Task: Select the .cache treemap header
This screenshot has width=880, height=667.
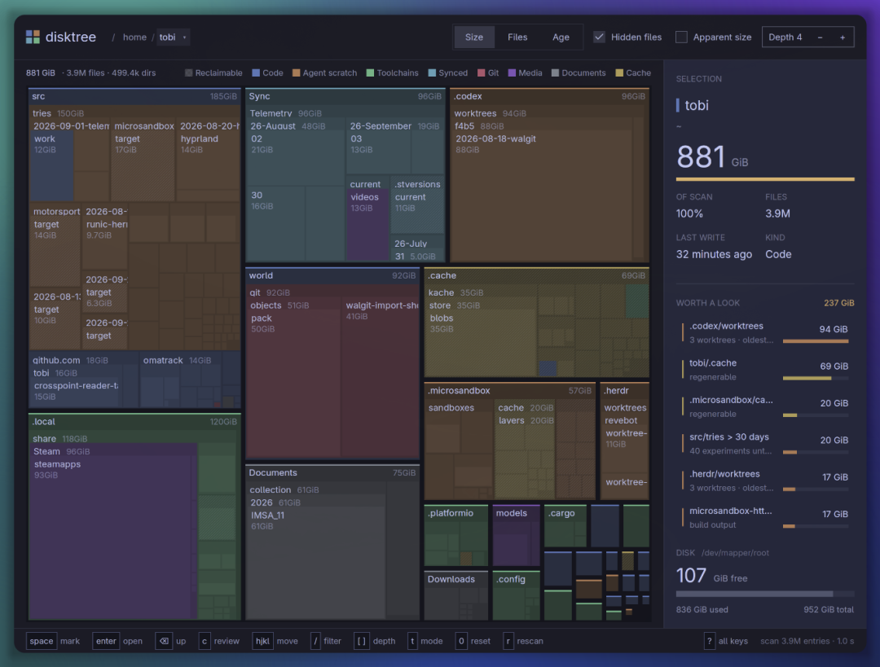Action: click(x=536, y=276)
